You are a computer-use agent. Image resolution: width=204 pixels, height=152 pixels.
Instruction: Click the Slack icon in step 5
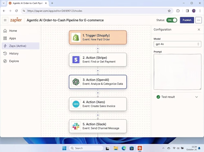(x=76, y=126)
